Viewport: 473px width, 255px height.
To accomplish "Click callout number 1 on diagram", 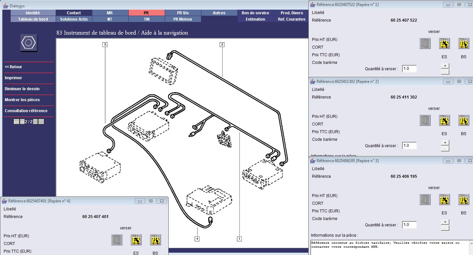I will pos(239,239).
